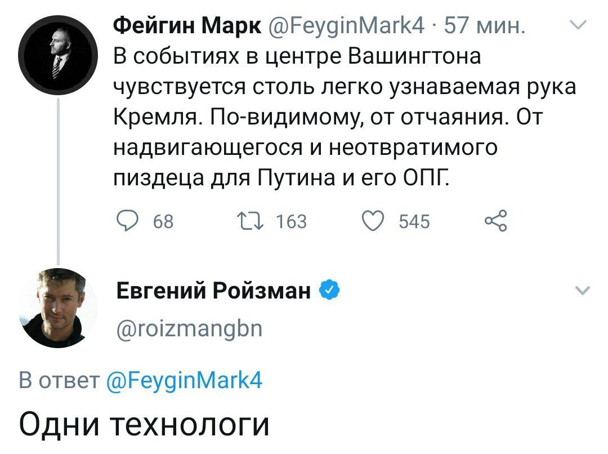This screenshot has height=454, width=608.
Task: Click the reply text Одни технологи
Action: click(x=145, y=424)
